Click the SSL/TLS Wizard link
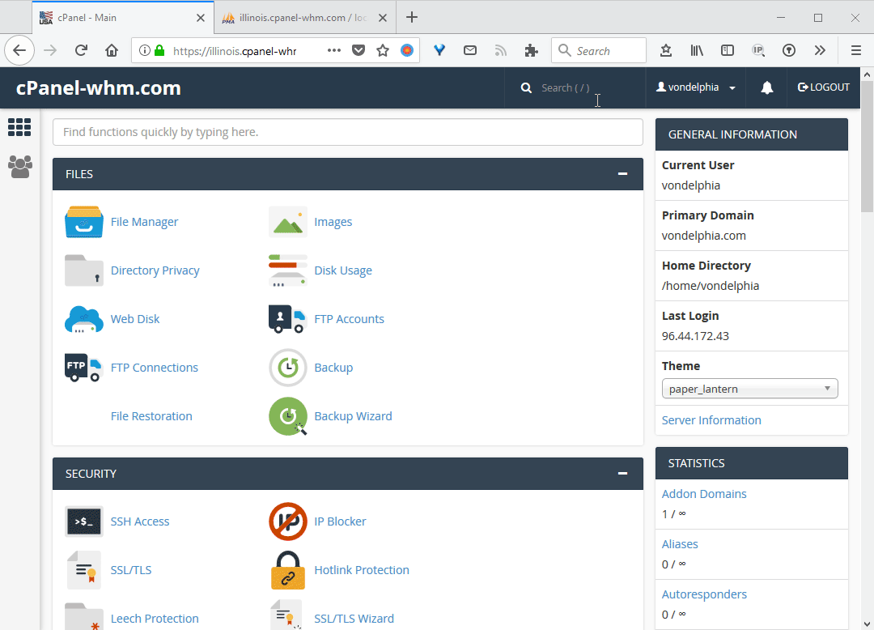Screen dimensions: 874x630 [354, 619]
